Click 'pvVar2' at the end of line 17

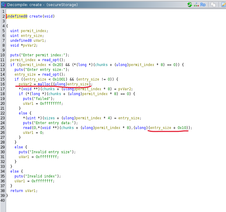tap(125, 89)
